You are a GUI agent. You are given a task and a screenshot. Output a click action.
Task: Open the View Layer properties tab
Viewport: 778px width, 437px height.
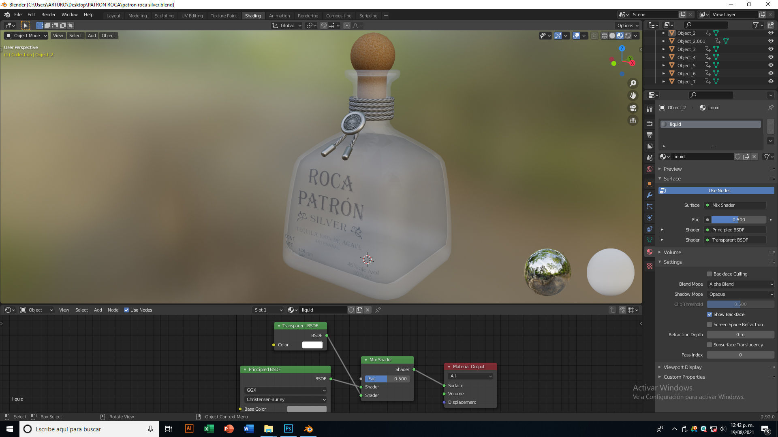click(650, 146)
